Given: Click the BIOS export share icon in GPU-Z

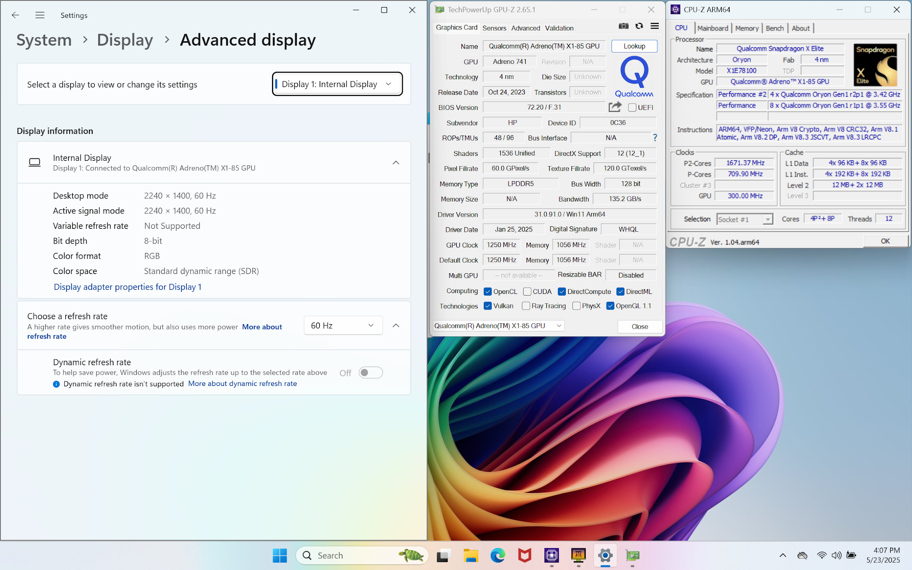Looking at the screenshot, I should click(x=615, y=107).
